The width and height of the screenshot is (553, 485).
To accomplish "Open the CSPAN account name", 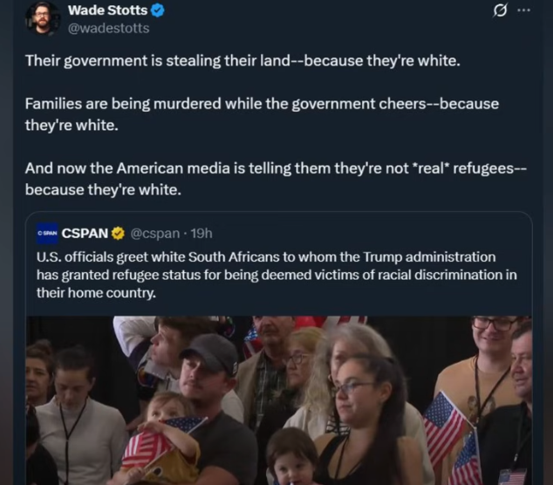I will pos(85,233).
